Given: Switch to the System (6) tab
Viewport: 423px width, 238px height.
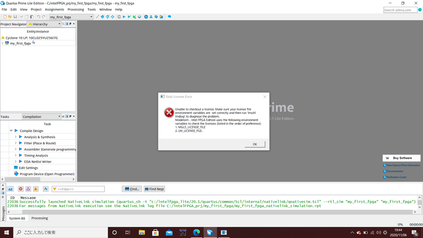Looking at the screenshot, I should (17, 218).
